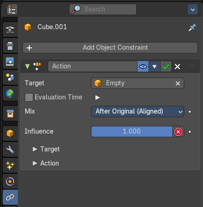The height and width of the screenshot is (207, 203).
Task: Enable the Evaluation Time checkbox
Action: 29,97
